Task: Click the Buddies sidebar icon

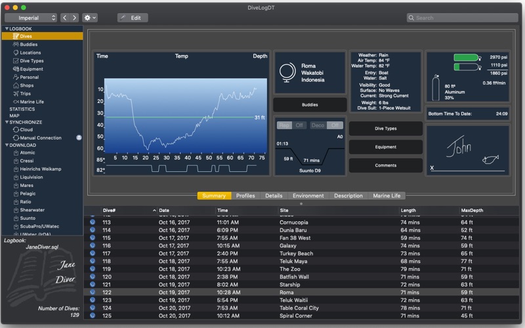Action: [16, 44]
